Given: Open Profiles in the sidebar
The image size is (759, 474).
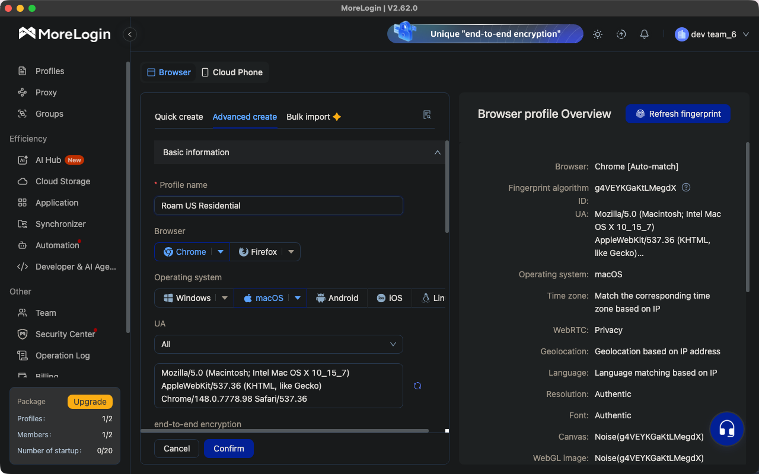Looking at the screenshot, I should click(50, 71).
